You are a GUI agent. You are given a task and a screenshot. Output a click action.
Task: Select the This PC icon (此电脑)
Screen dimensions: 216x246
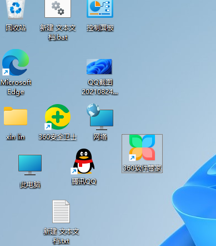click(x=30, y=165)
